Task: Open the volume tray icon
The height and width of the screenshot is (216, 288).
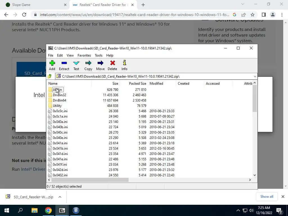Action: tap(251, 210)
